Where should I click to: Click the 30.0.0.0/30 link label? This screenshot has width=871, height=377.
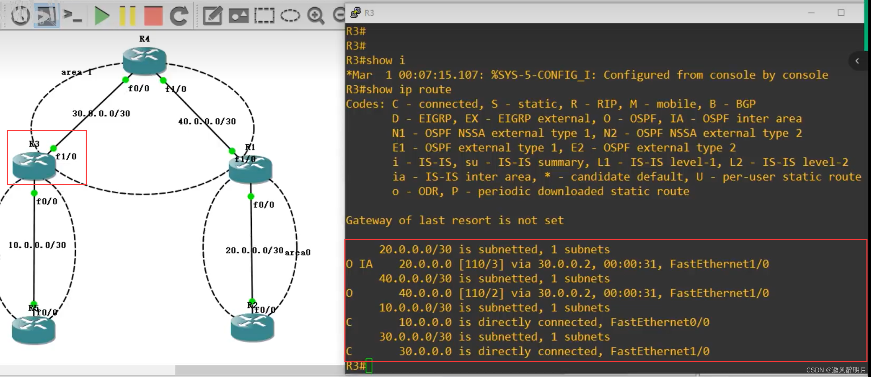click(101, 113)
